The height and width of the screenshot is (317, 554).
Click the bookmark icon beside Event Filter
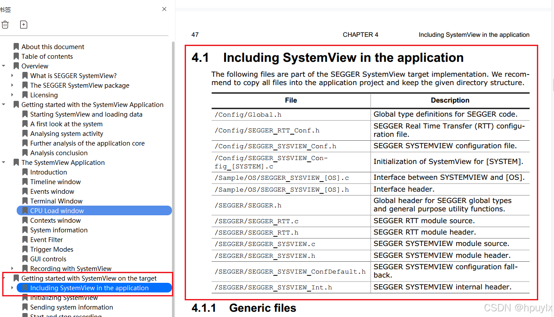click(x=25, y=239)
